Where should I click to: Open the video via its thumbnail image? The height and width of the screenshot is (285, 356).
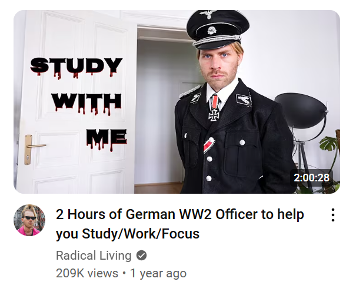(x=177, y=102)
